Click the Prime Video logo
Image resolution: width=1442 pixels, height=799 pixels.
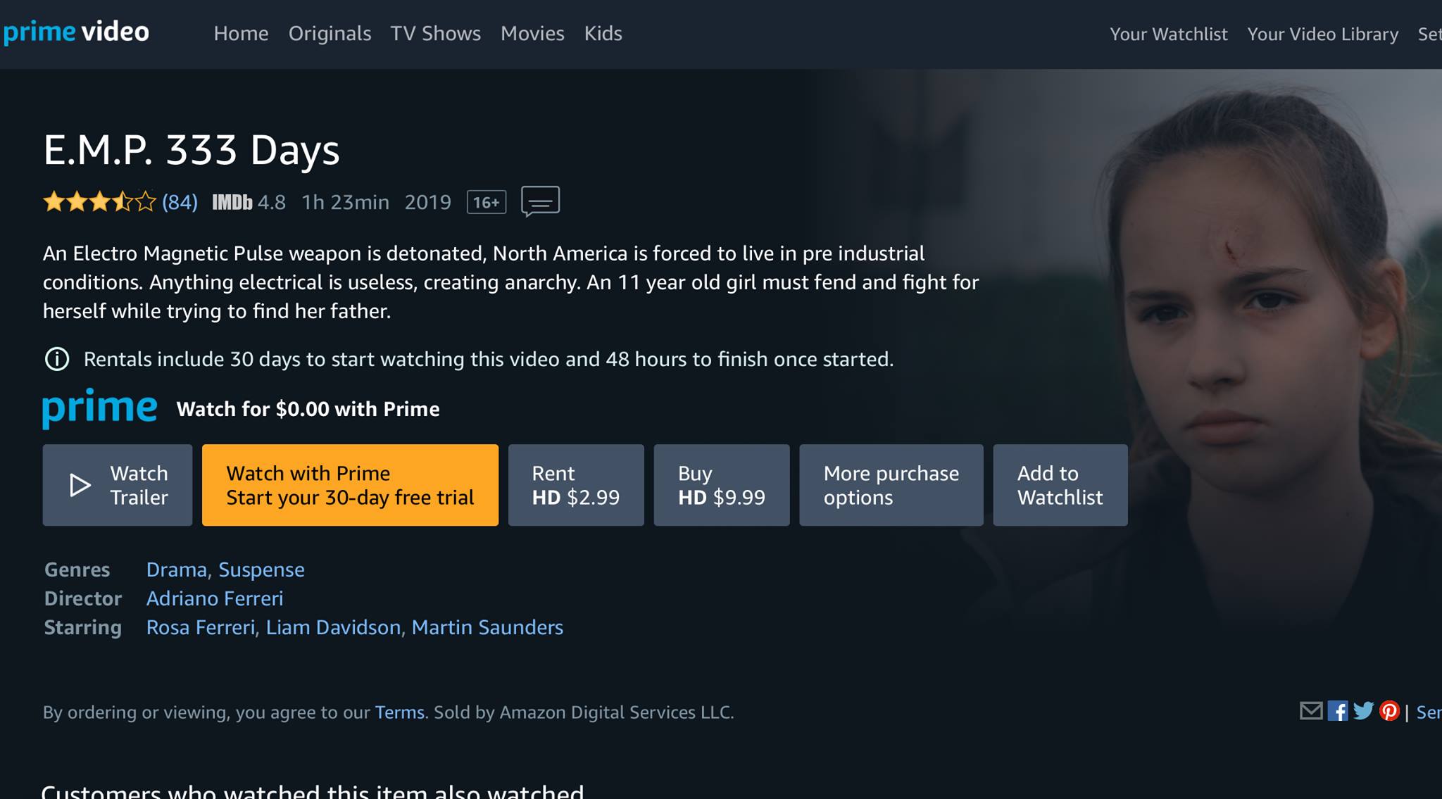[x=75, y=32]
